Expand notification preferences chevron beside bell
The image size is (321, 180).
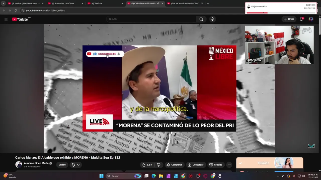(78, 165)
